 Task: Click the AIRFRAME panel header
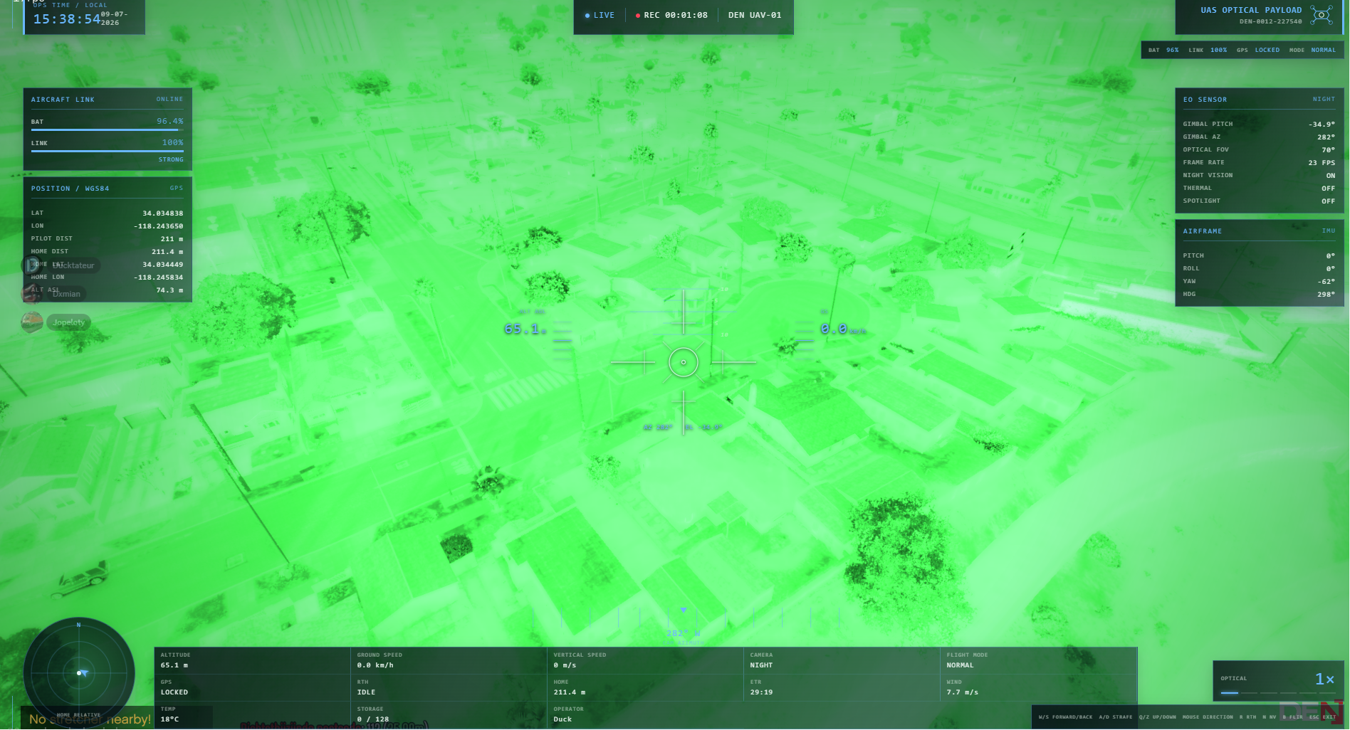tap(1259, 231)
